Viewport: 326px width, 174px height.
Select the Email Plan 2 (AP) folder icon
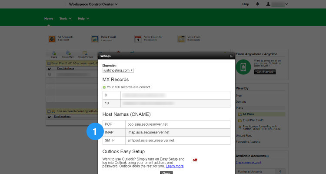[240, 120]
